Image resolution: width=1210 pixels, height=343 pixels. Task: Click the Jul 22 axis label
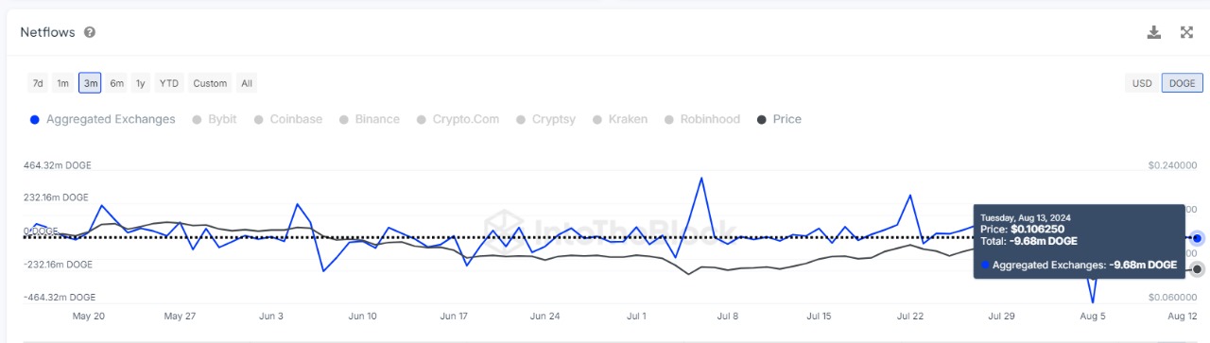coord(910,317)
